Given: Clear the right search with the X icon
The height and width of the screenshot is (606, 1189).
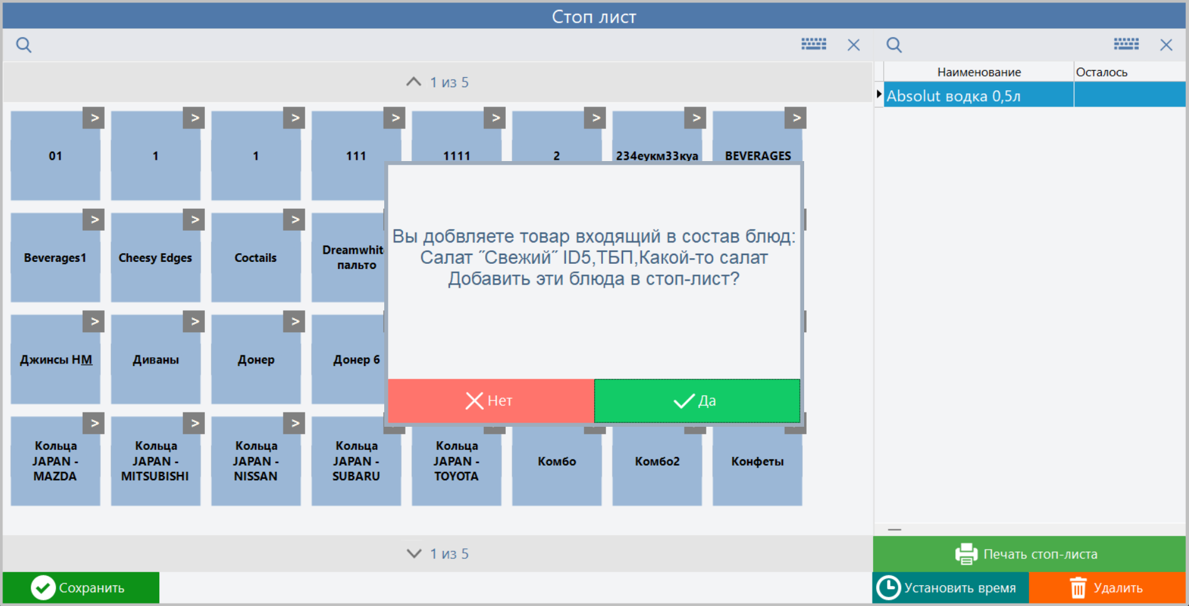Looking at the screenshot, I should pos(1166,44).
